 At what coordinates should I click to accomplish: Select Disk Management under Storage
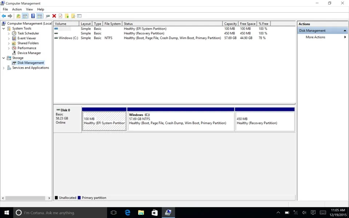(31, 63)
